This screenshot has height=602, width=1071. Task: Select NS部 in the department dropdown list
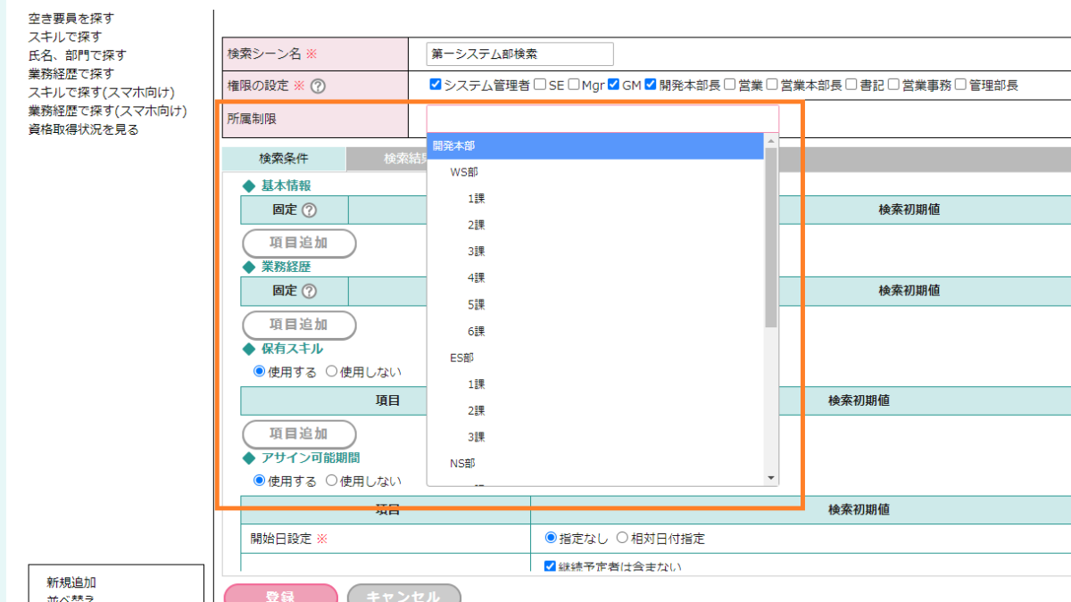[462, 464]
